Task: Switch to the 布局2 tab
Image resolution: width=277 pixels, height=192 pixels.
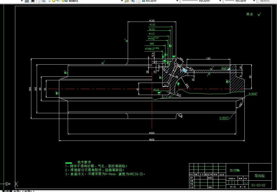Action: point(28,191)
